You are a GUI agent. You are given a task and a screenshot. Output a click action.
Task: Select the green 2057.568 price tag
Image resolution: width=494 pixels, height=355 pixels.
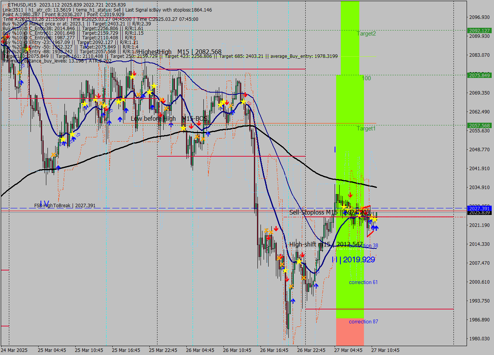479,125
